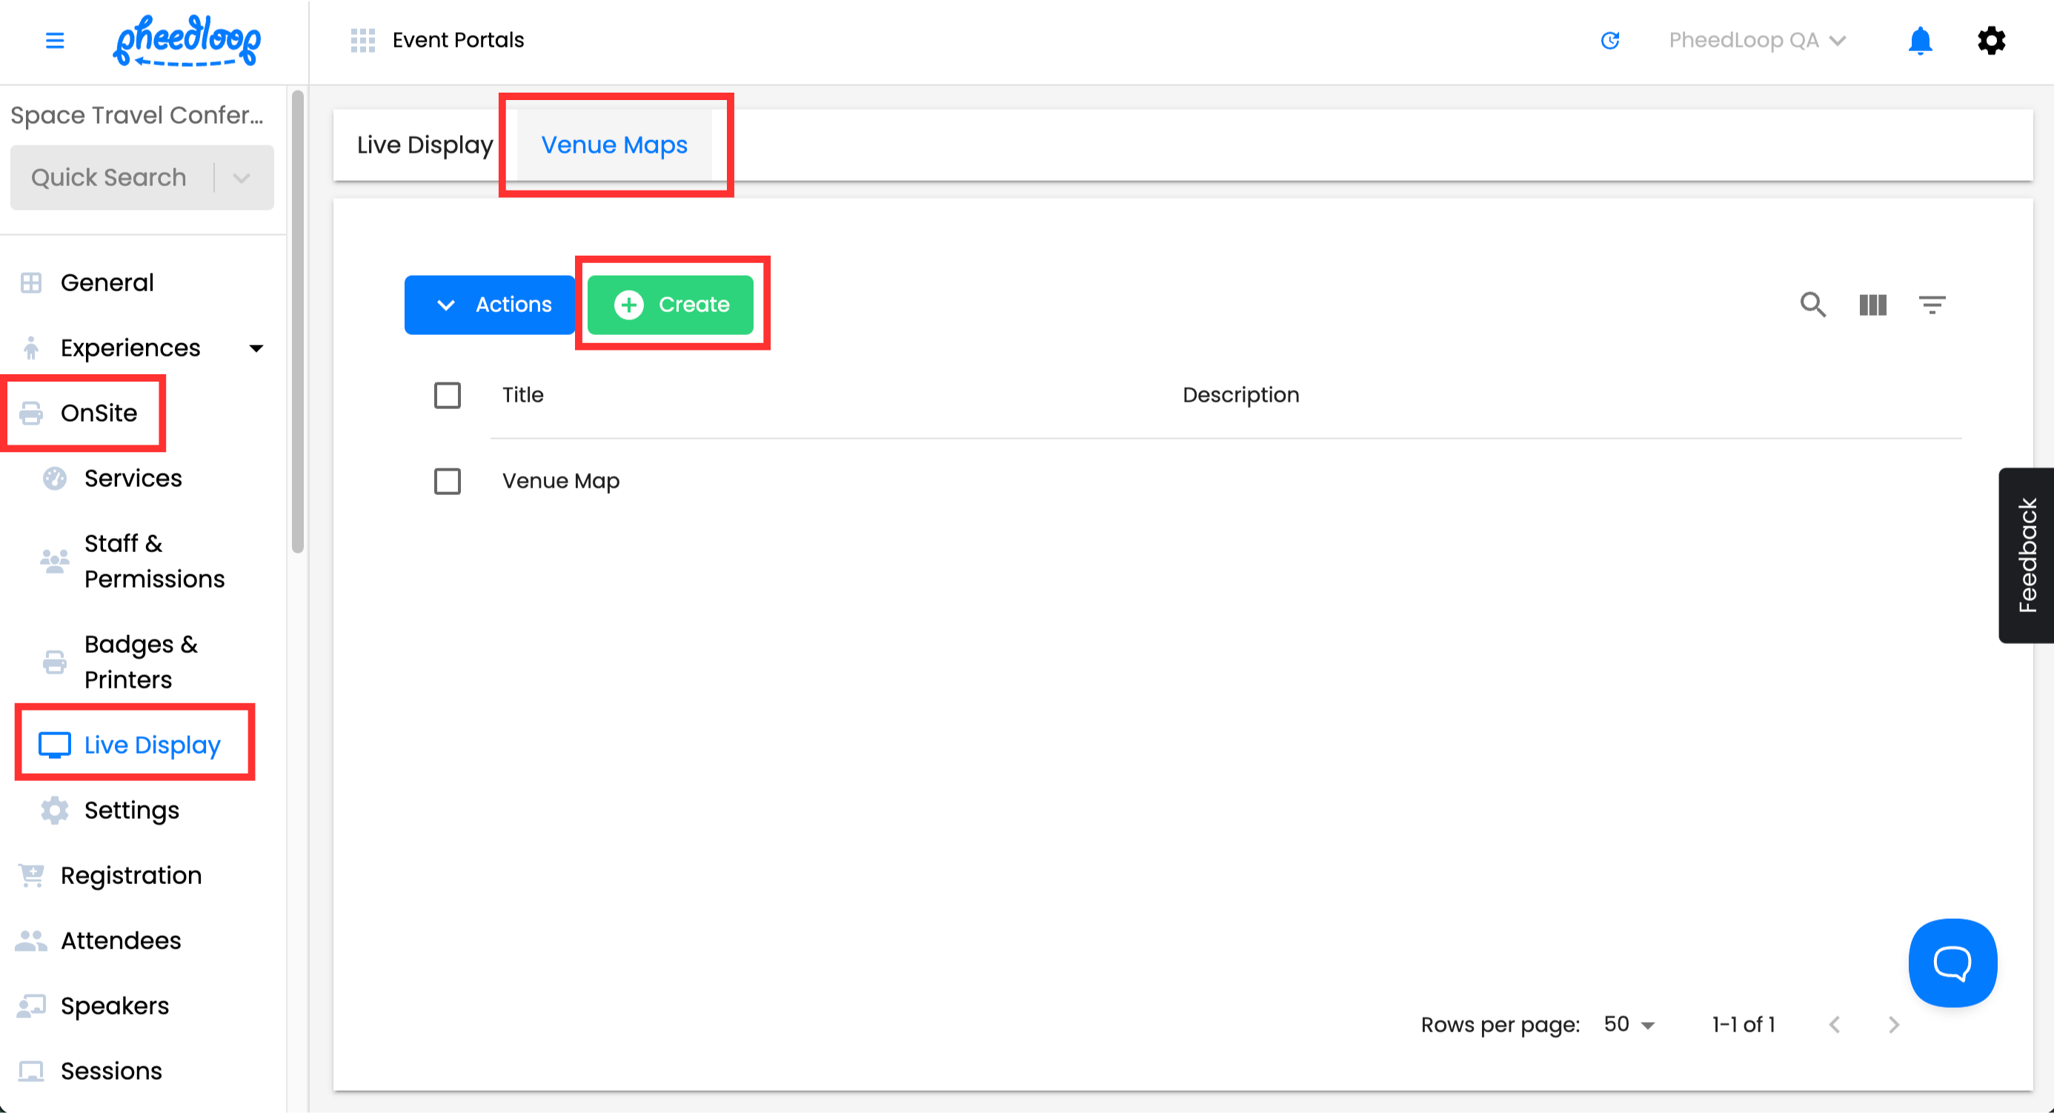Open the notifications bell
Image resolution: width=2054 pixels, height=1113 pixels.
click(1919, 40)
